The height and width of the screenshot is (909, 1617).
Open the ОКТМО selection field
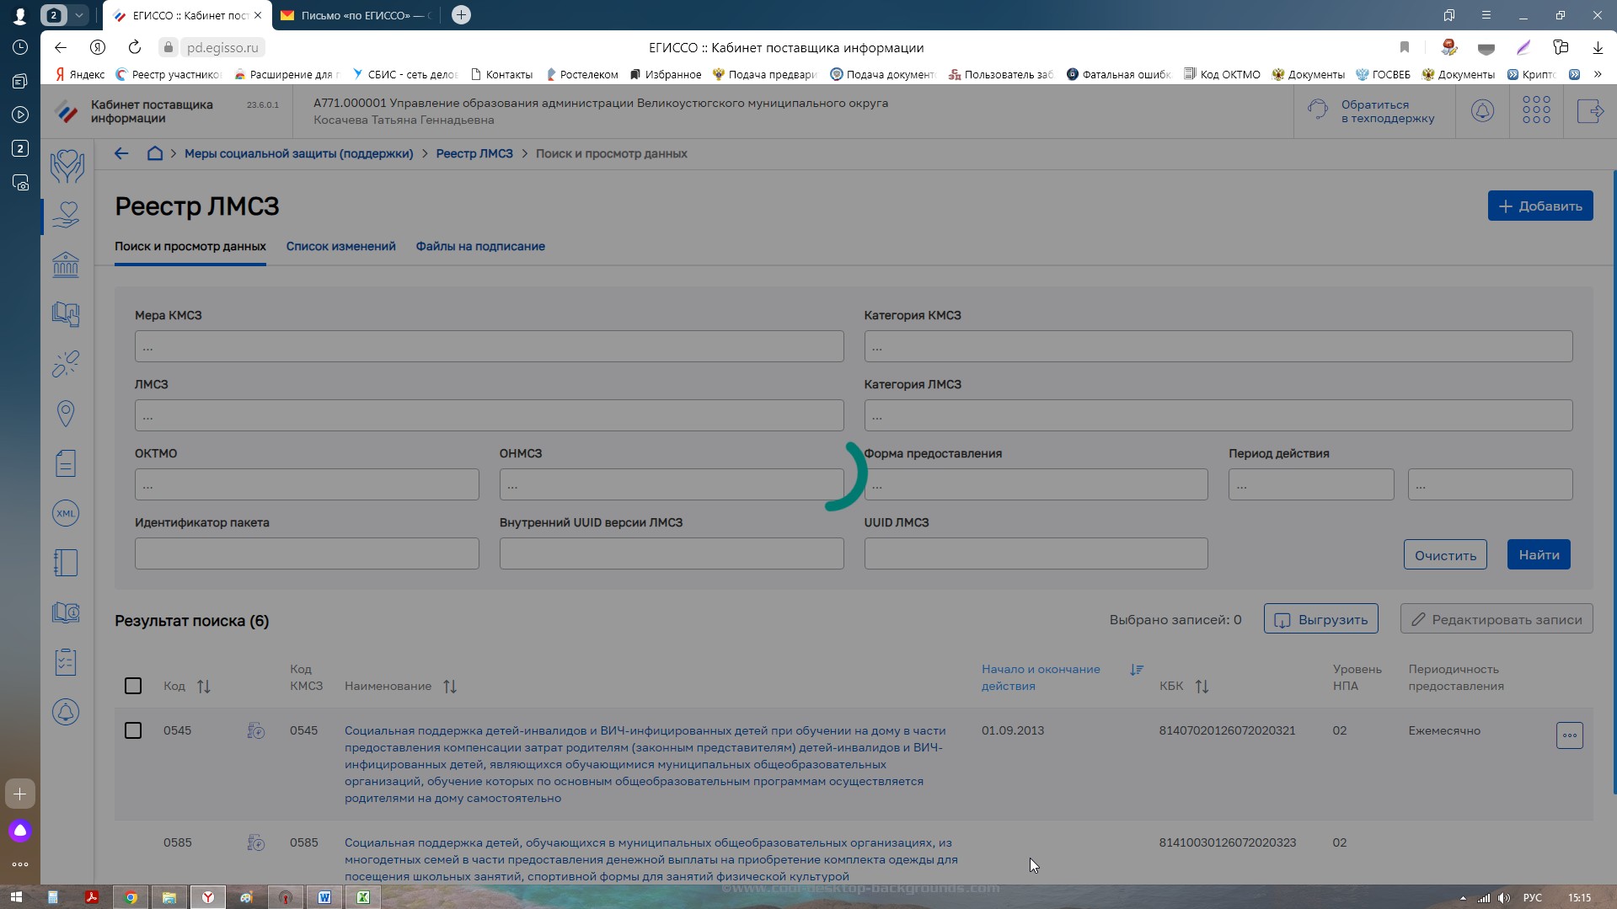[x=307, y=484]
